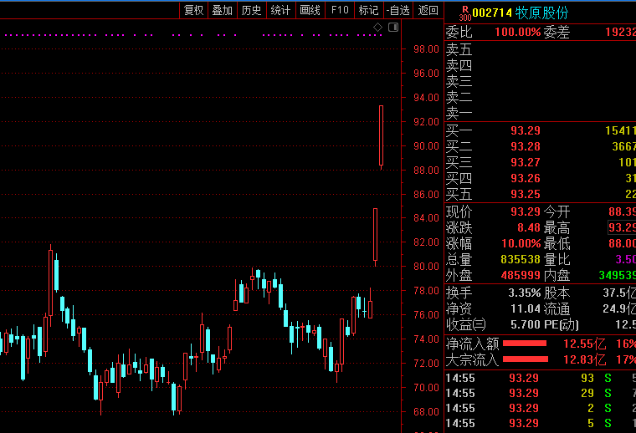Click the 卖五 ask row label

[459, 50]
